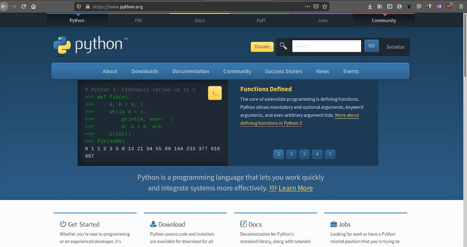This screenshot has width=467, height=247.
Task: Click the GNOME footprint extension icon
Action: [409, 6]
